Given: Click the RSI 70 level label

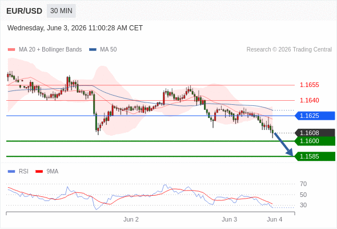Looking at the screenshot, I should click(x=303, y=184).
